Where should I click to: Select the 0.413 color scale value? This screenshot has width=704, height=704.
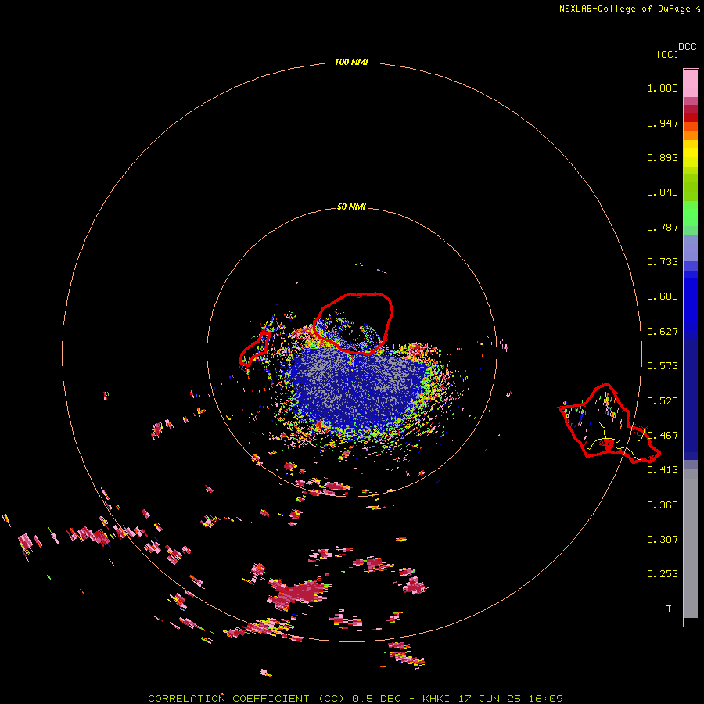pos(663,470)
